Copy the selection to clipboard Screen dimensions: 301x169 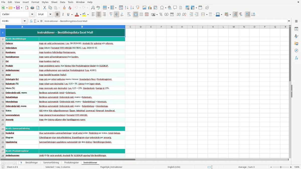point(50,8)
